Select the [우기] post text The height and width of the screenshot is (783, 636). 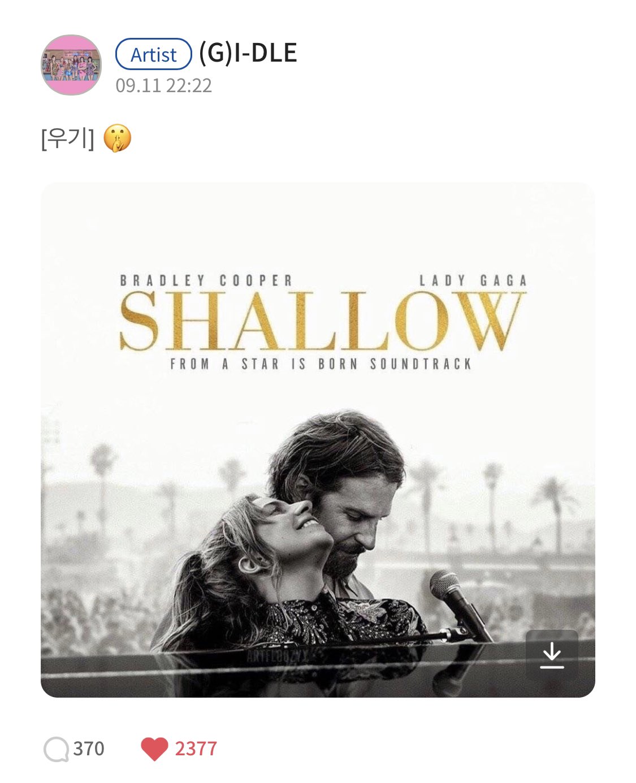click(68, 139)
